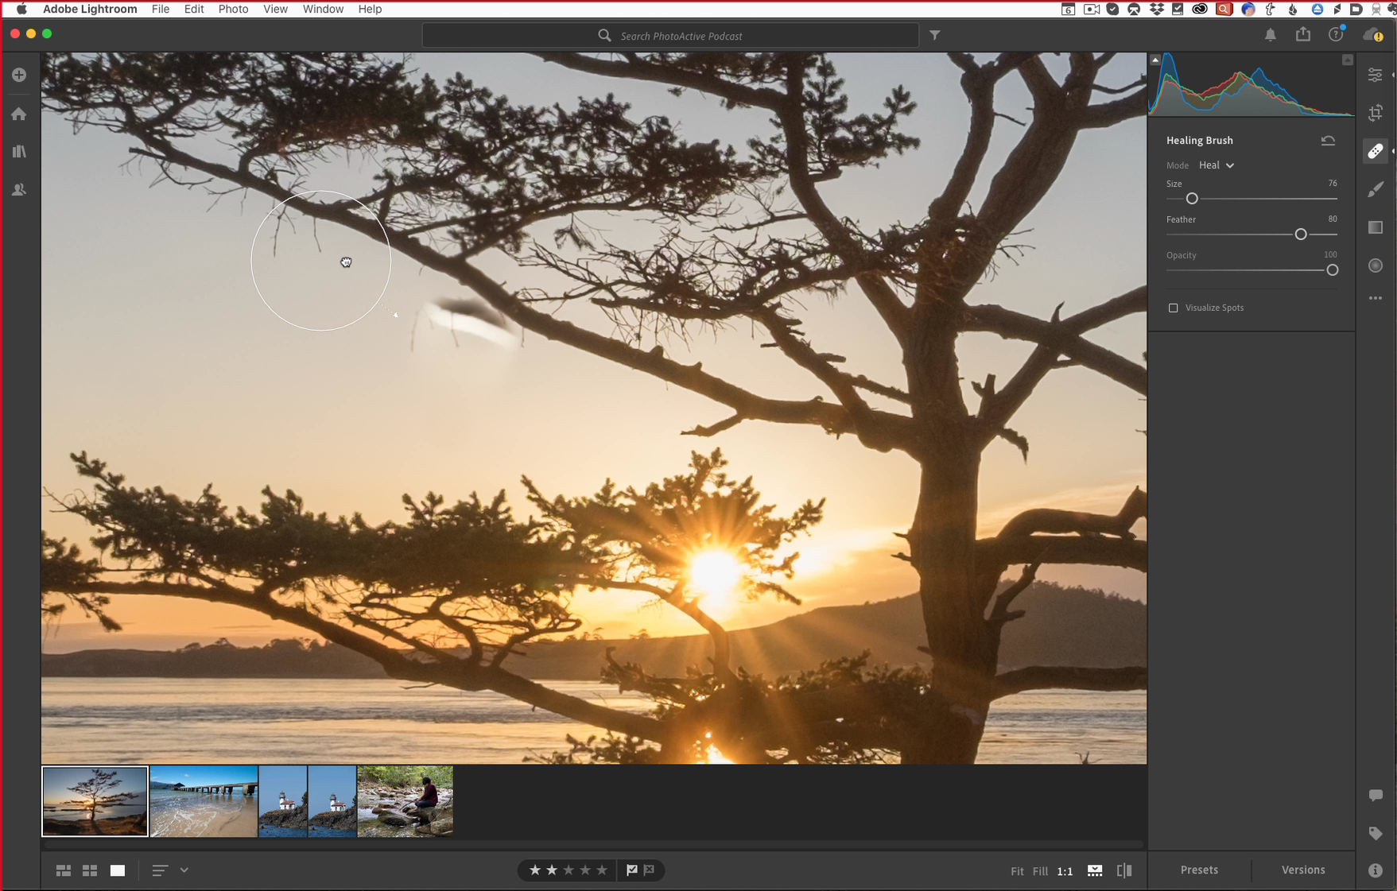Adjust the Feather slider handle
The height and width of the screenshot is (891, 1397).
pyautogui.click(x=1300, y=234)
